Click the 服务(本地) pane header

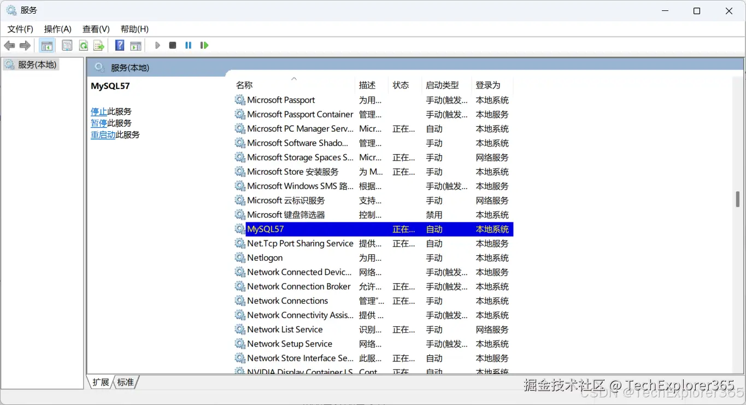pos(130,68)
